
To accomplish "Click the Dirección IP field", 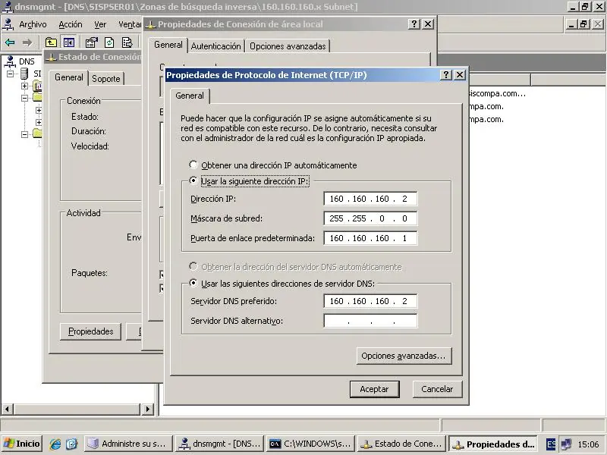I will coord(370,199).
